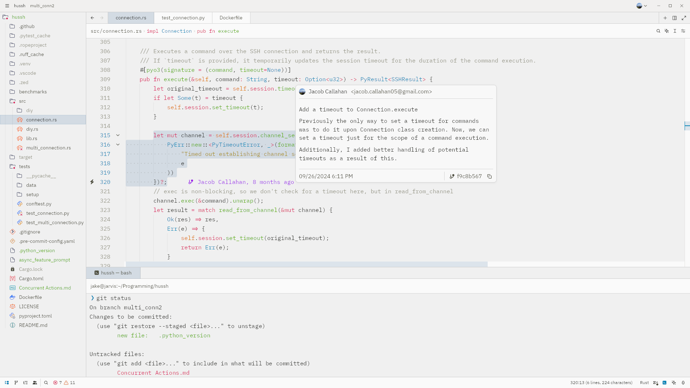Toggle the outline panel icon

coord(26,383)
